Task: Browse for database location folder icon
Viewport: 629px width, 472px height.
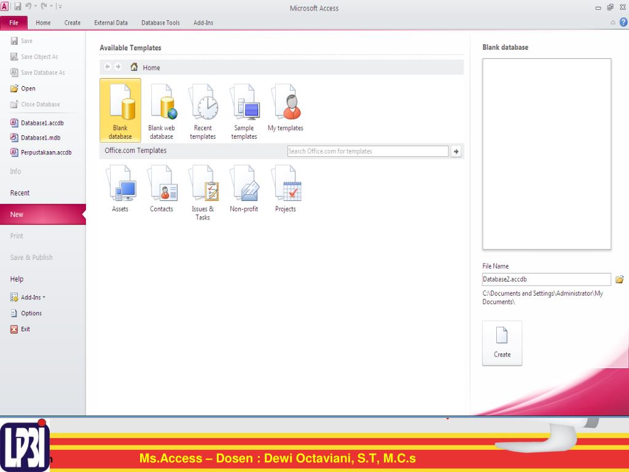Action: point(619,280)
